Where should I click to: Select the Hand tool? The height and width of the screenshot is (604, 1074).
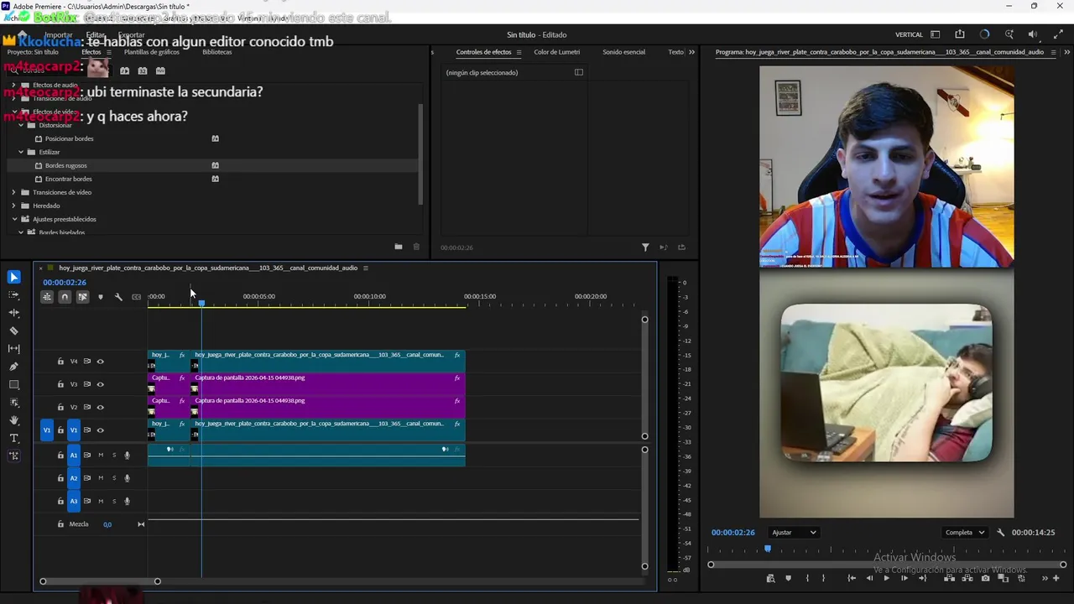coord(14,420)
